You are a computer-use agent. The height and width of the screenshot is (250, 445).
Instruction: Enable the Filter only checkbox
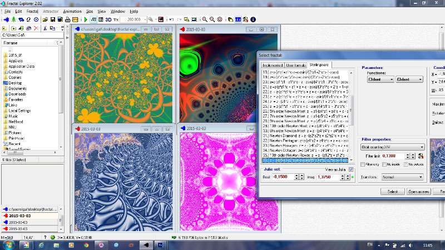(363, 164)
